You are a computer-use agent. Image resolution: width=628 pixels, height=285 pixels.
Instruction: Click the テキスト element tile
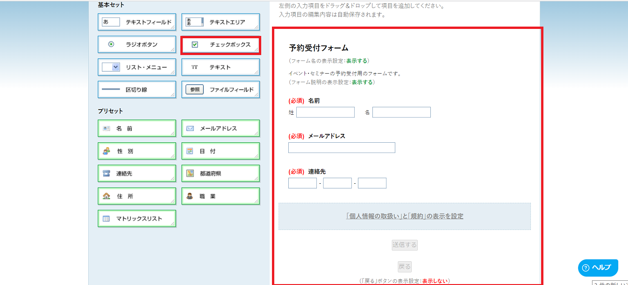pyautogui.click(x=221, y=67)
